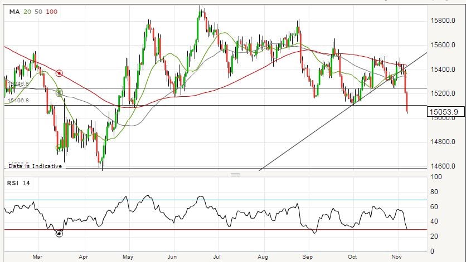
Task: Click the green circle marker on the 20 MA line
Action: (x=59, y=93)
